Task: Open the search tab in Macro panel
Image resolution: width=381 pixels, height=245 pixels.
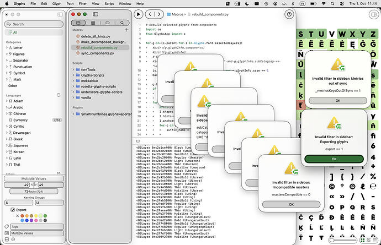Action: click(122, 23)
